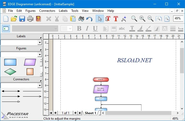
Task: Open the Labels style dropdown
Action: (40, 43)
